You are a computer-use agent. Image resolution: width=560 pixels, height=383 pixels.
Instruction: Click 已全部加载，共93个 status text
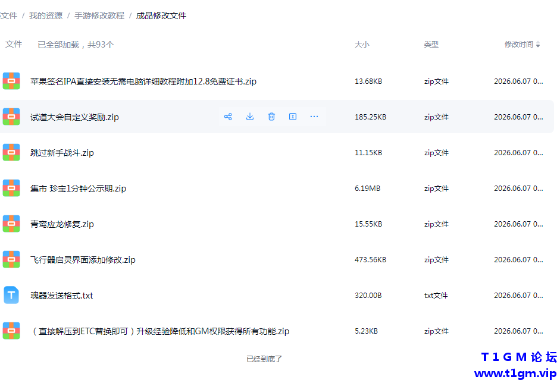[76, 45]
